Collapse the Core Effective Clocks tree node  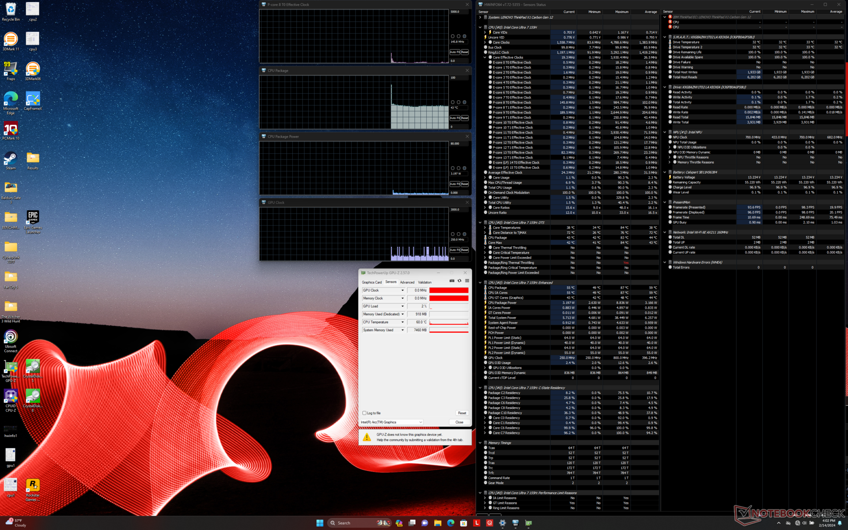coord(485,57)
